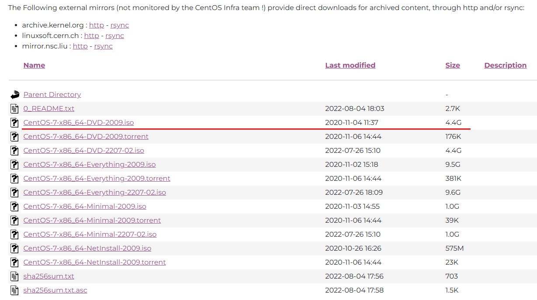Download CentOS-7-x86_64-Everything-2009.iso

(90, 164)
